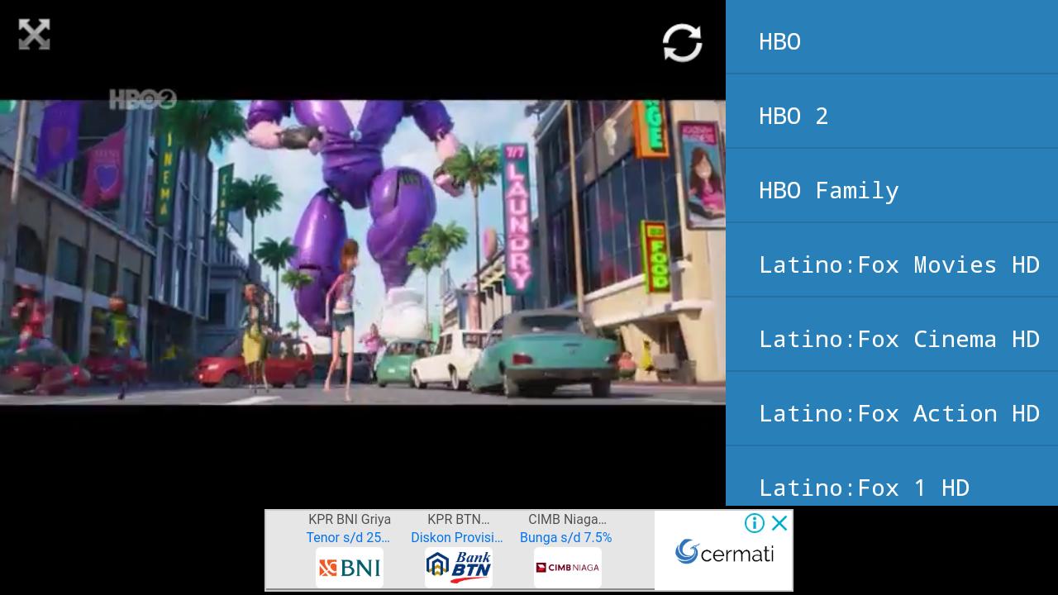Open the Latino:Fox Cinema HD channel
Image resolution: width=1058 pixels, height=595 pixels.
click(892, 335)
